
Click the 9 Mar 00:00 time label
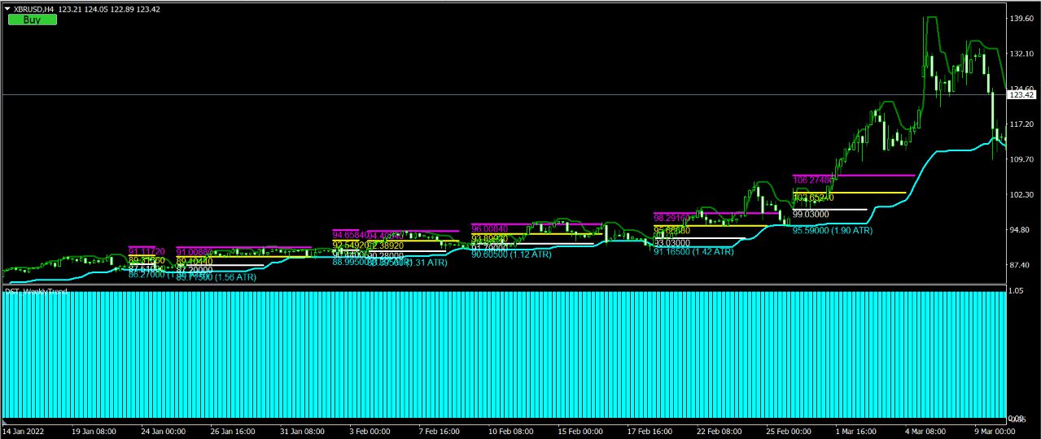click(997, 432)
